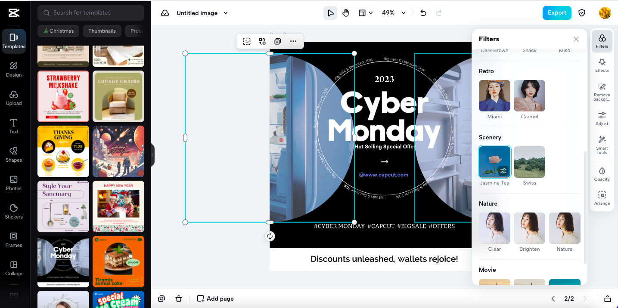Image resolution: width=618 pixels, height=308 pixels.
Task: Open the Smart tools panel
Action: pos(602,145)
